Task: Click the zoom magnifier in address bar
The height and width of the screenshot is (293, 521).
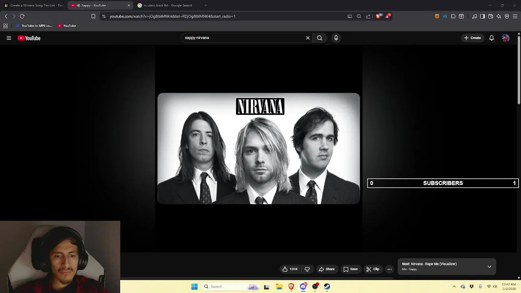Action: [359, 16]
